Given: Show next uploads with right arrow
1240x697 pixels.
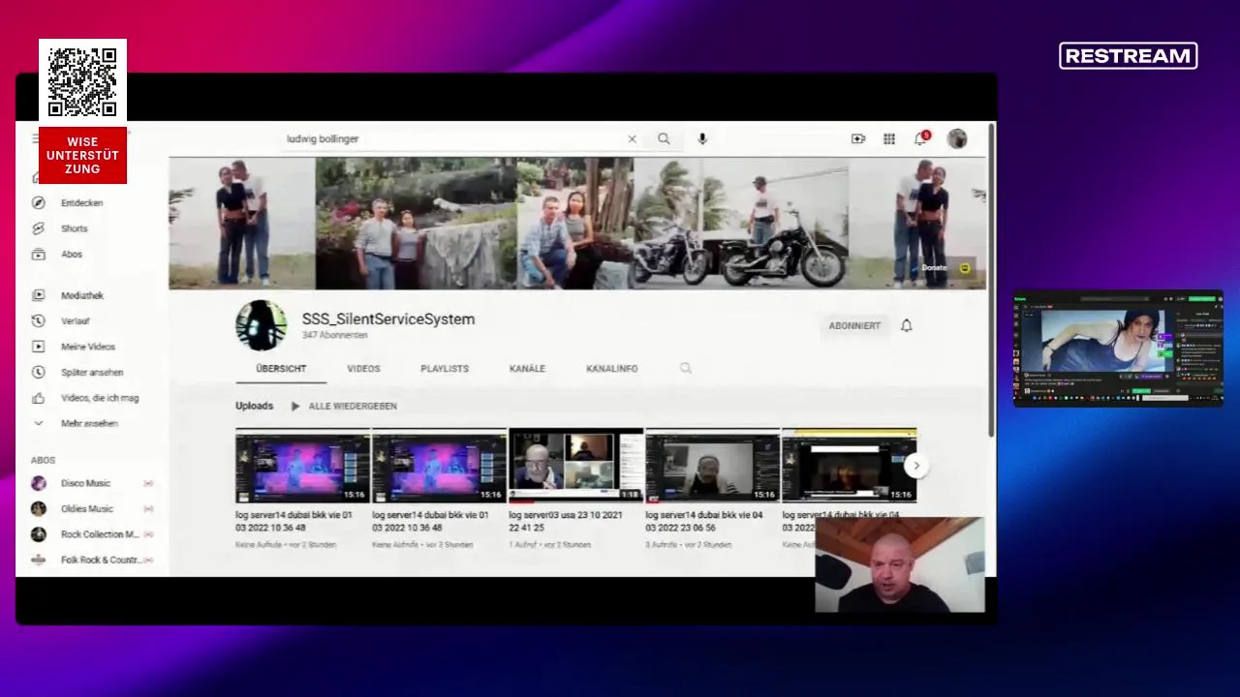Looking at the screenshot, I should (915, 466).
